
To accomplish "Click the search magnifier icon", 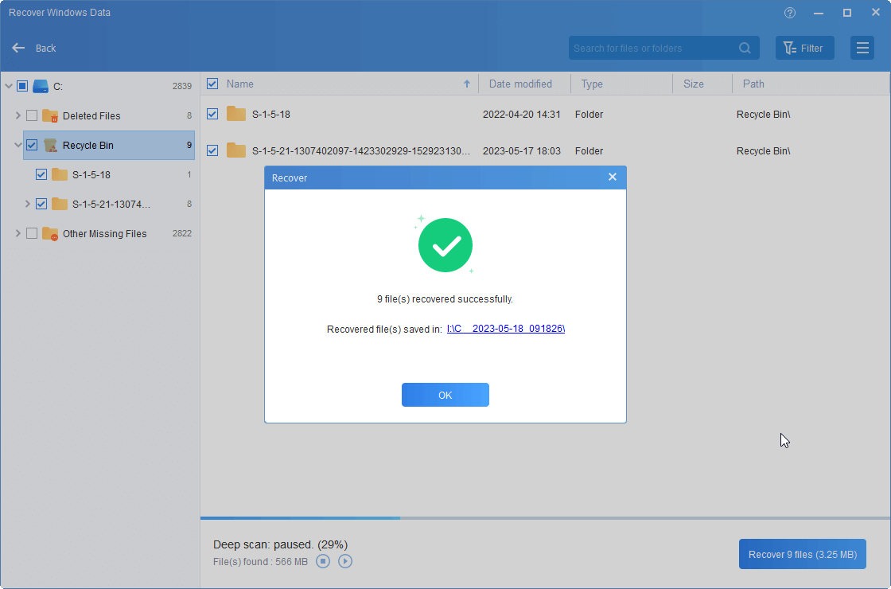I will (745, 49).
